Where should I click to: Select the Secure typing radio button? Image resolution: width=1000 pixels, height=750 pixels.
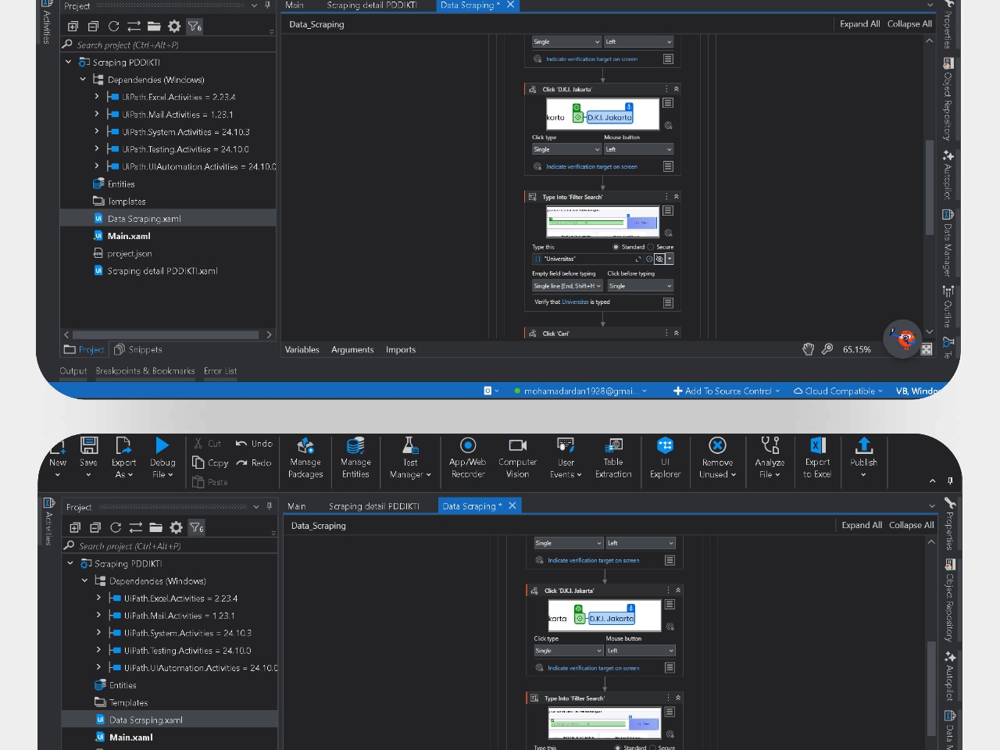(651, 247)
